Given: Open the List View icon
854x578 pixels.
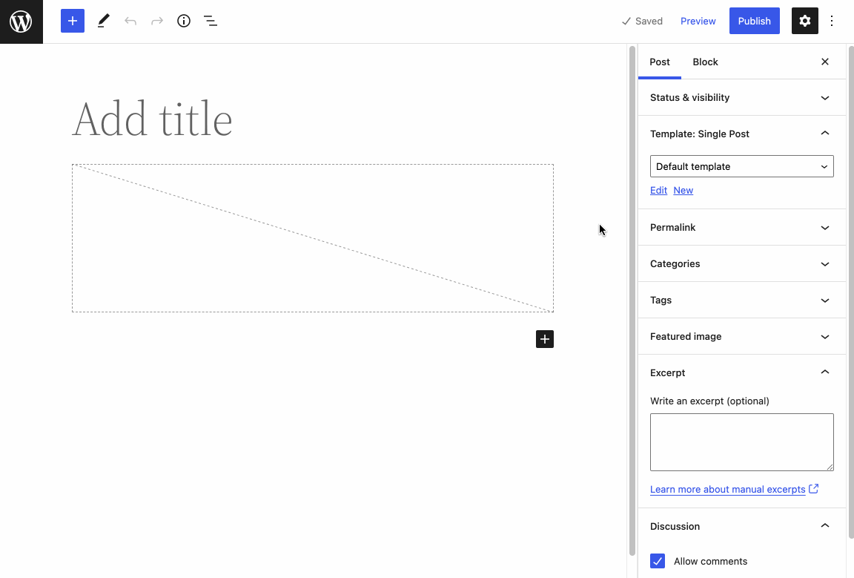Looking at the screenshot, I should (x=211, y=21).
